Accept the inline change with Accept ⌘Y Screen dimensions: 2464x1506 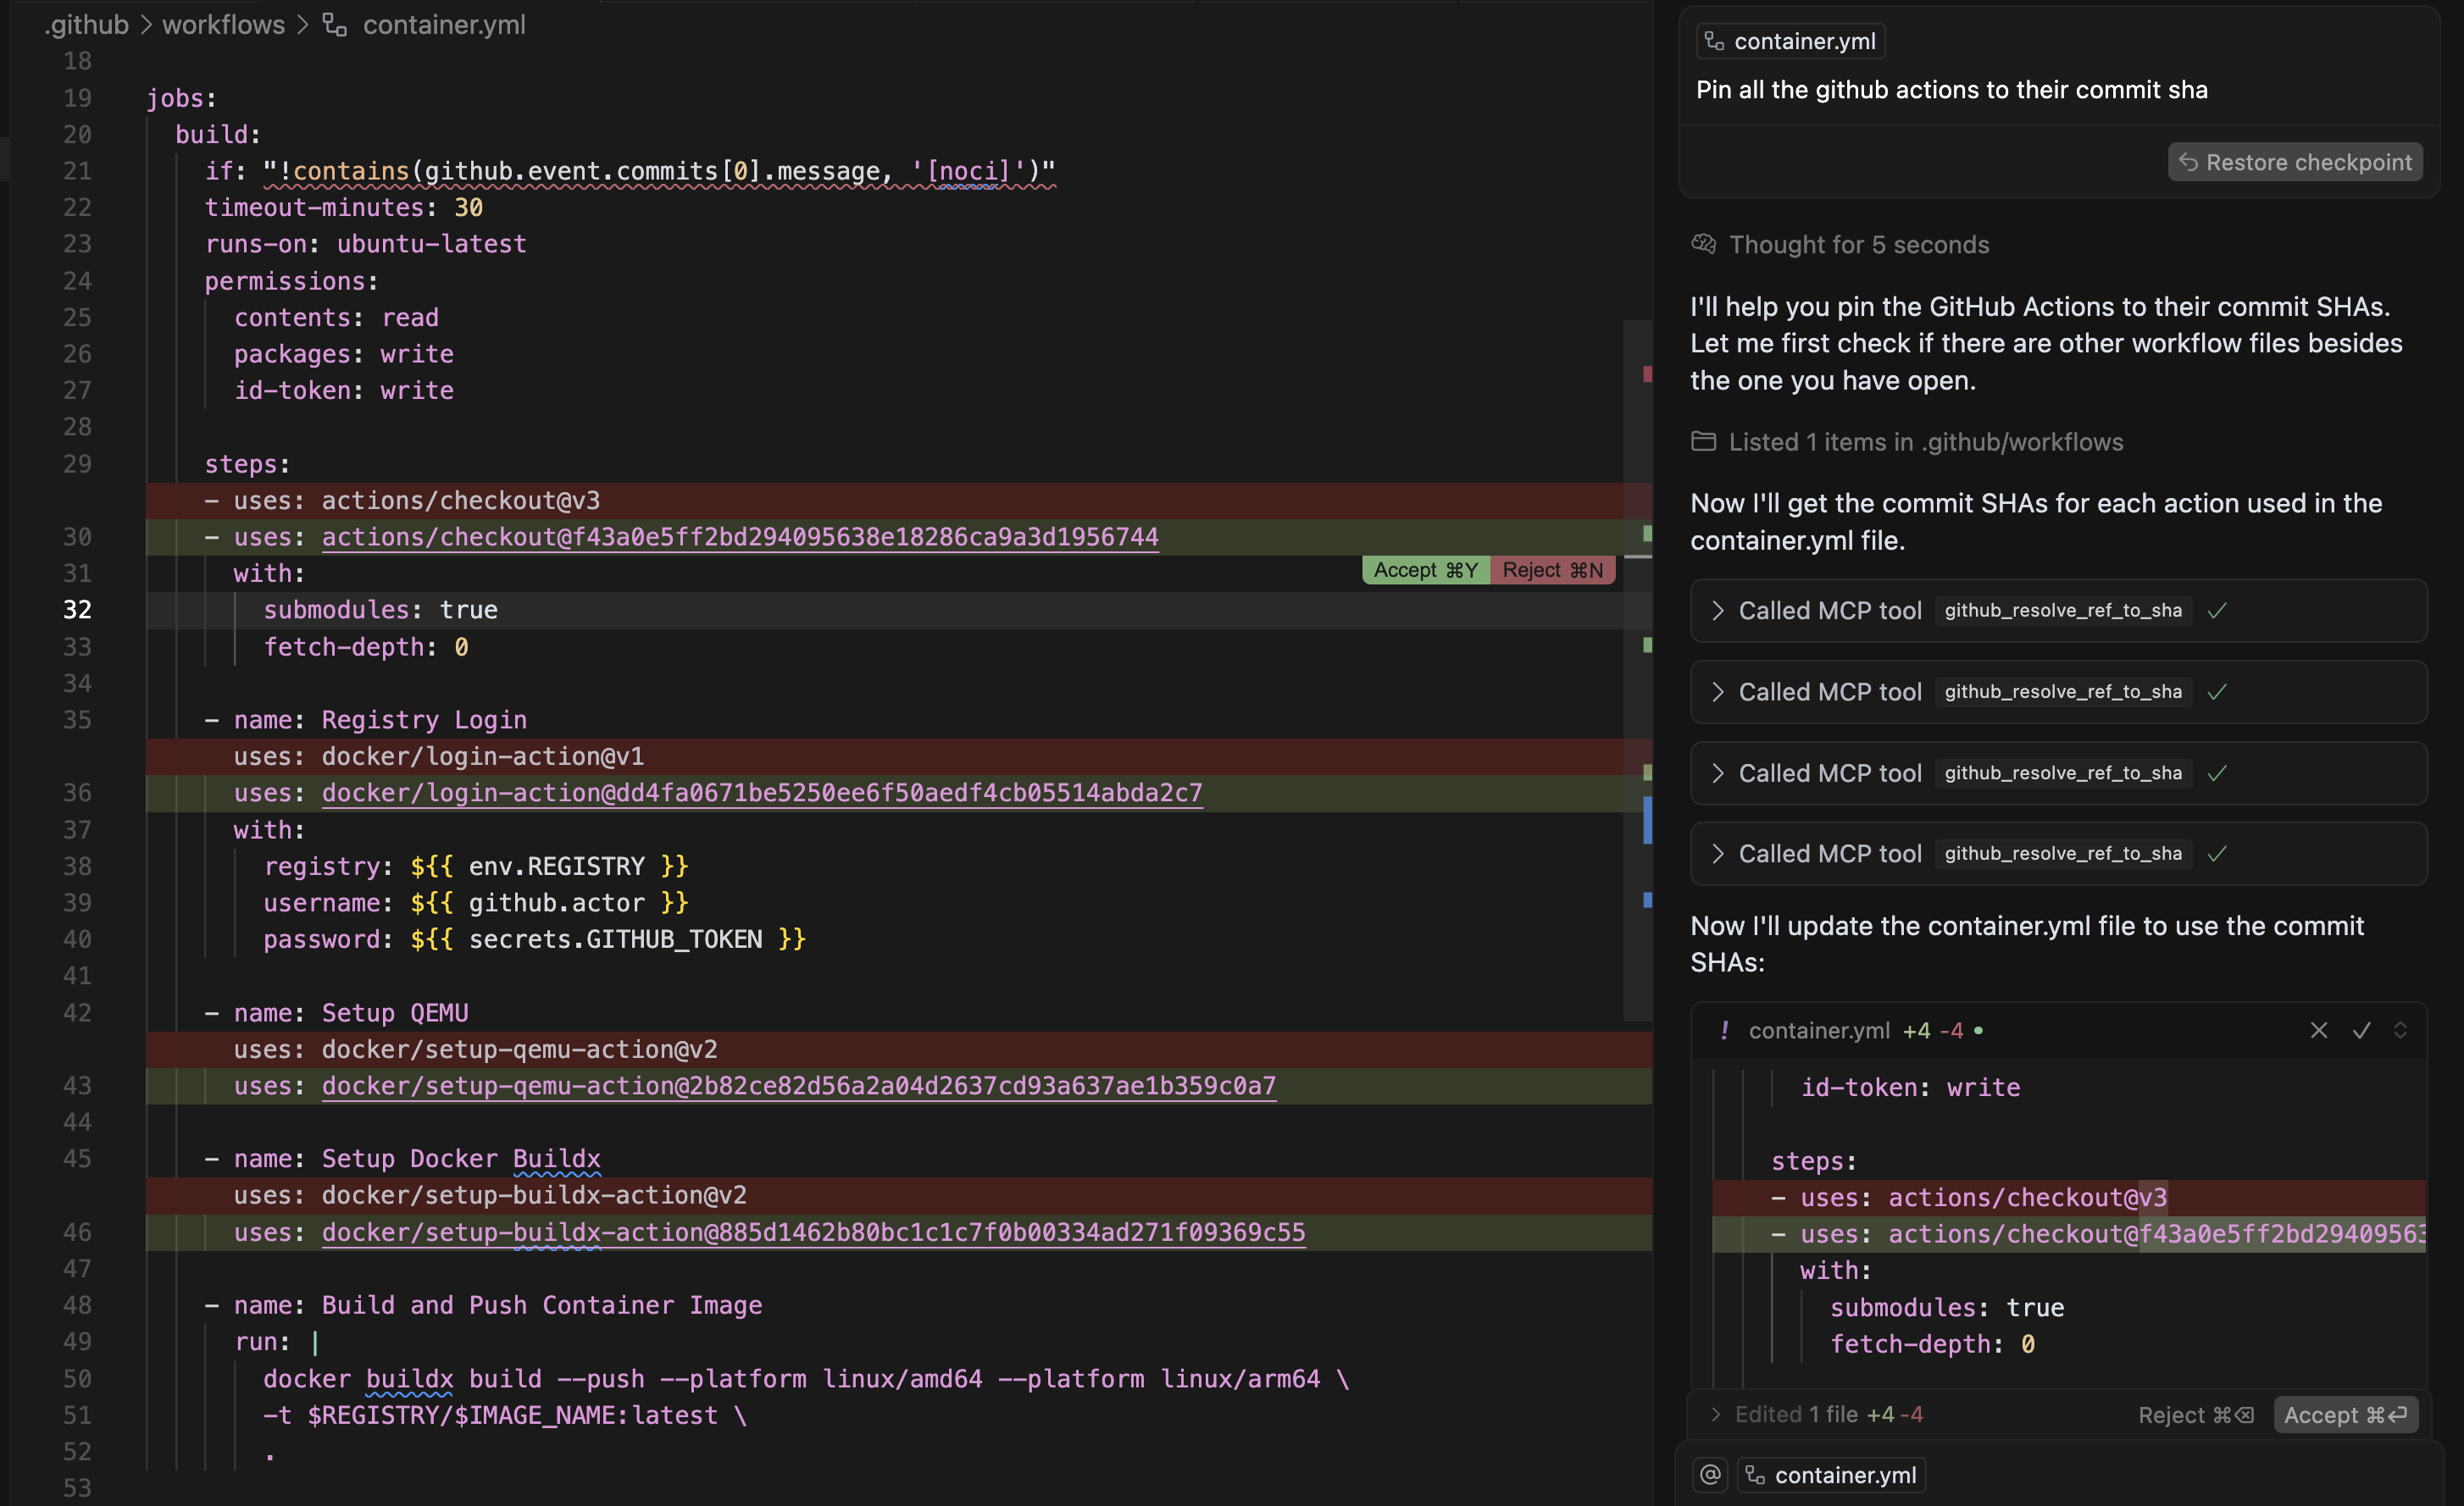coord(1425,570)
